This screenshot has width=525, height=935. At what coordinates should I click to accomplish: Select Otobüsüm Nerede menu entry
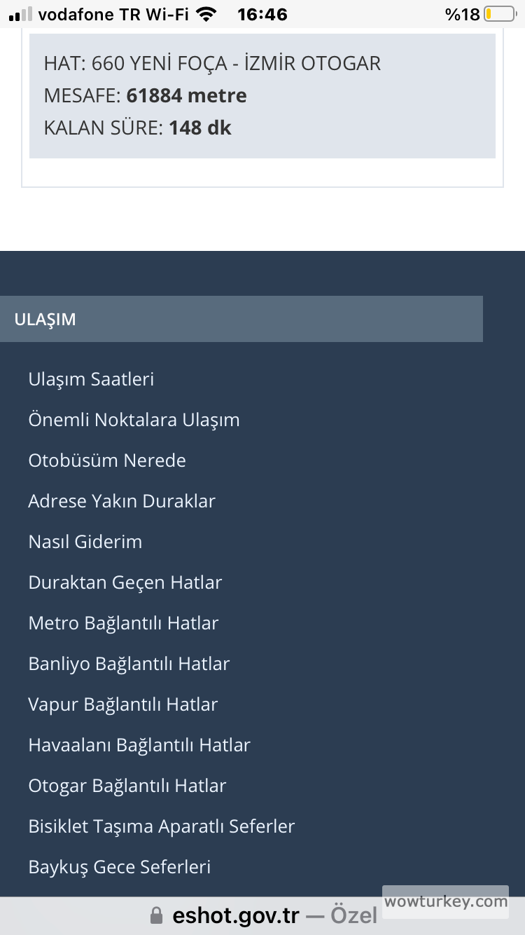107,460
